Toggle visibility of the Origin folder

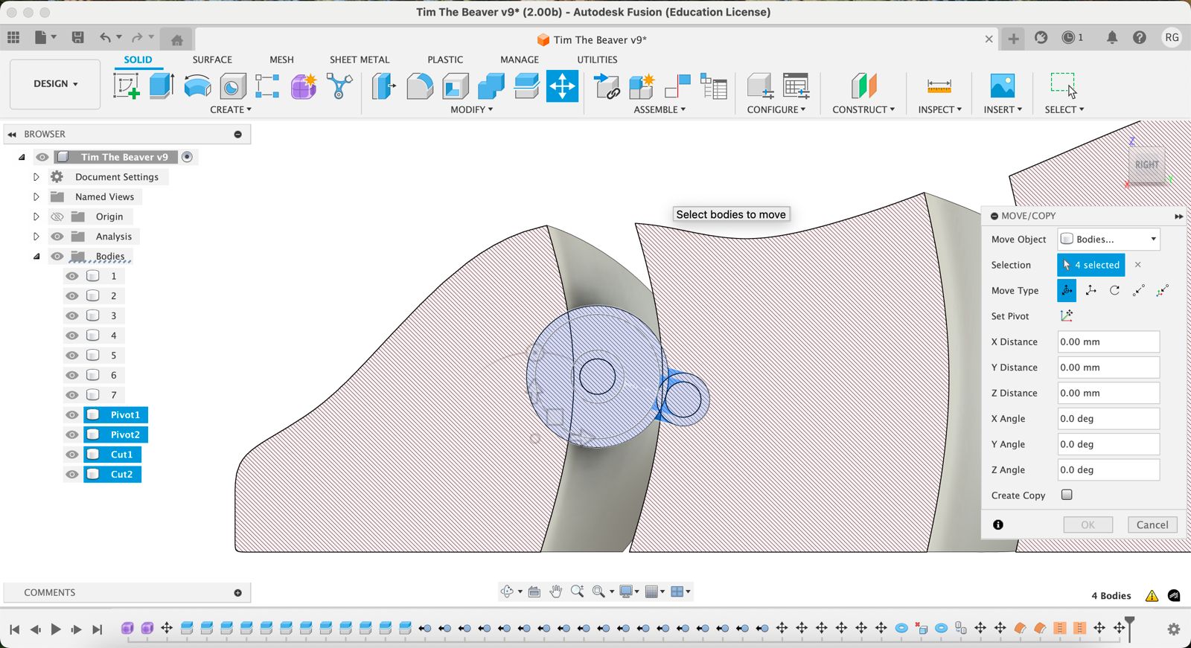point(57,216)
